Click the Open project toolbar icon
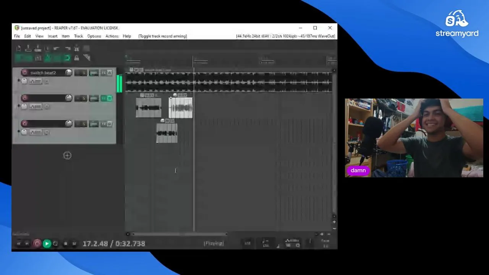The width and height of the screenshot is (489, 275). click(28, 49)
